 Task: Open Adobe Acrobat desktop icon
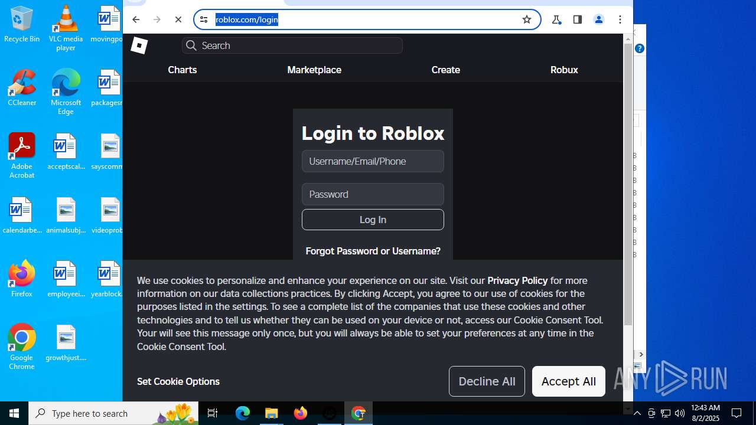tap(22, 156)
